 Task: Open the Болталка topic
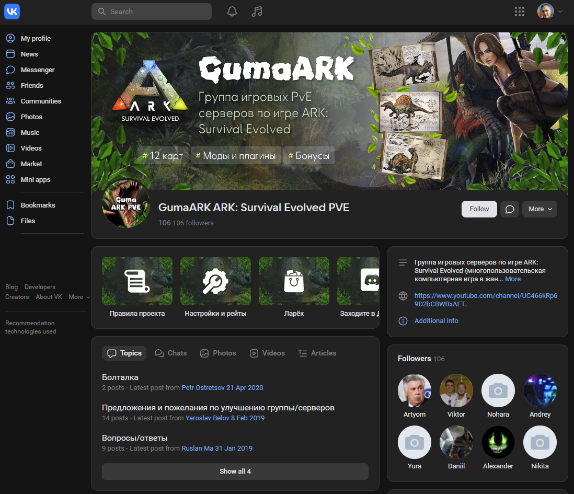click(x=120, y=377)
